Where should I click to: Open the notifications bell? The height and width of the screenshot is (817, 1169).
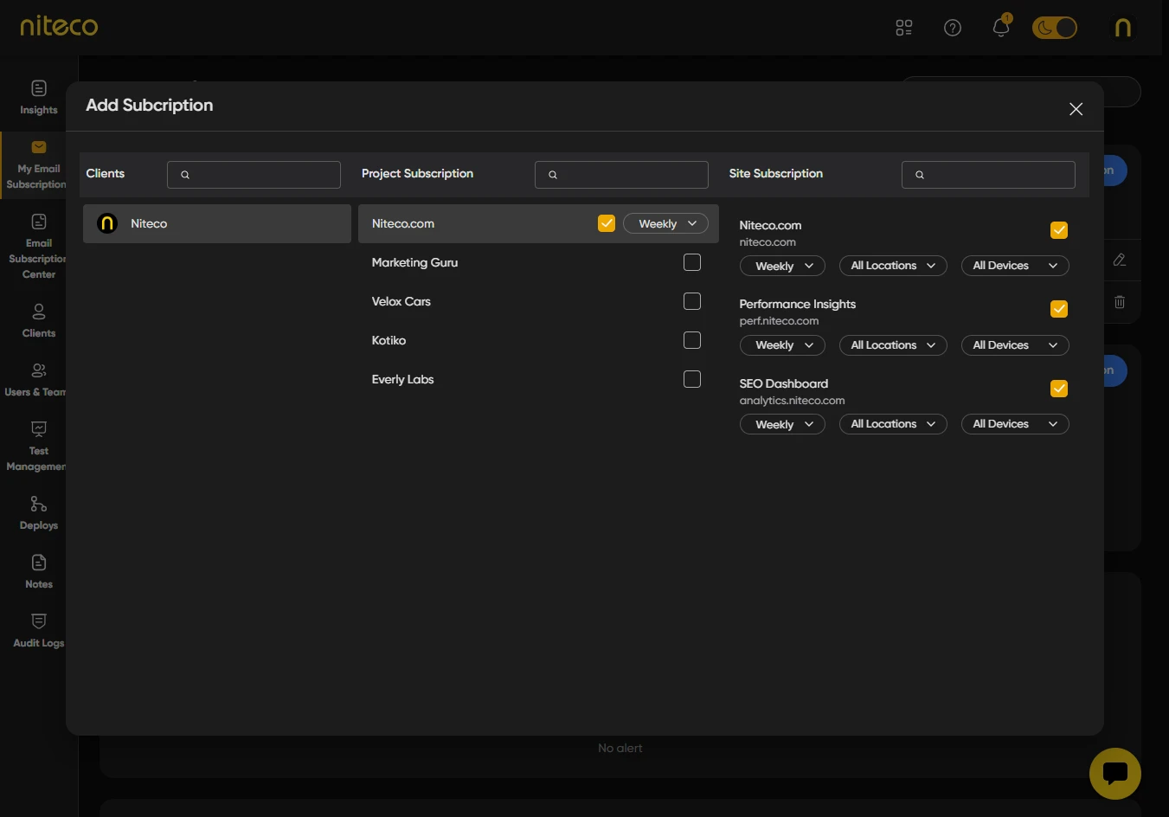pyautogui.click(x=1001, y=27)
